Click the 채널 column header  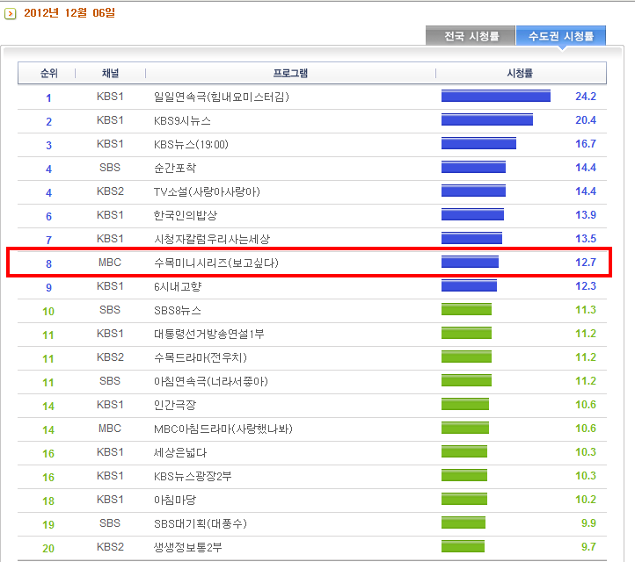point(110,73)
